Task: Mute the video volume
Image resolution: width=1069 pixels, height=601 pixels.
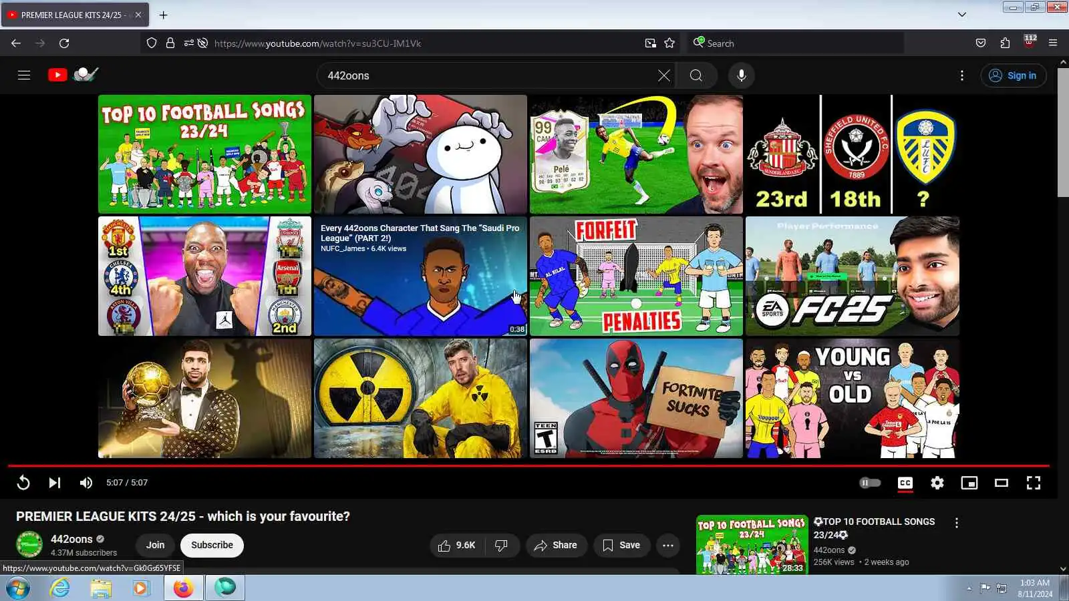Action: (x=86, y=483)
